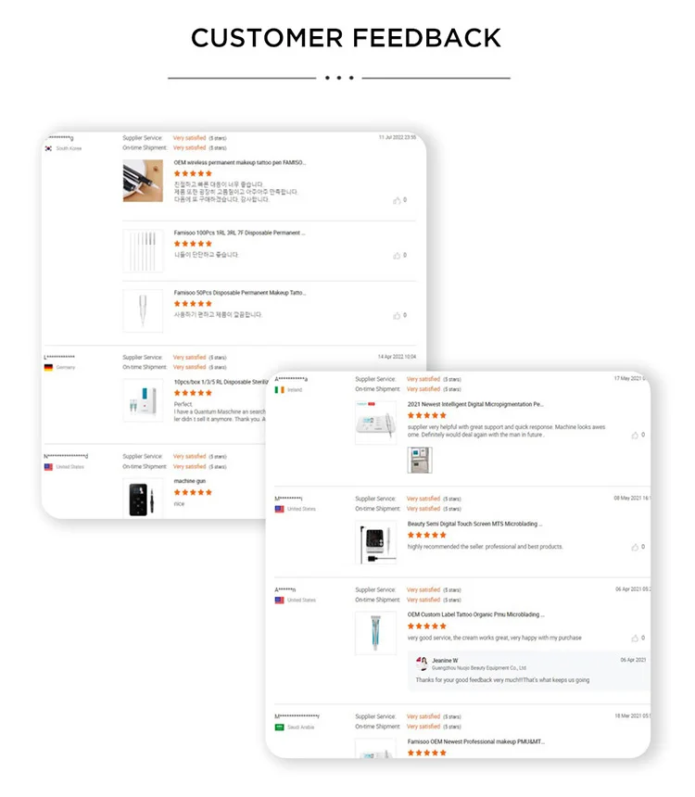Open the blue tattoo cream tube thumbnail
The height and width of the screenshot is (797, 695).
tap(375, 633)
